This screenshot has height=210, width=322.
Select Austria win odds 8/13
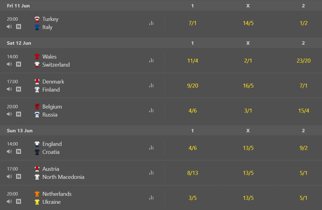click(192, 173)
